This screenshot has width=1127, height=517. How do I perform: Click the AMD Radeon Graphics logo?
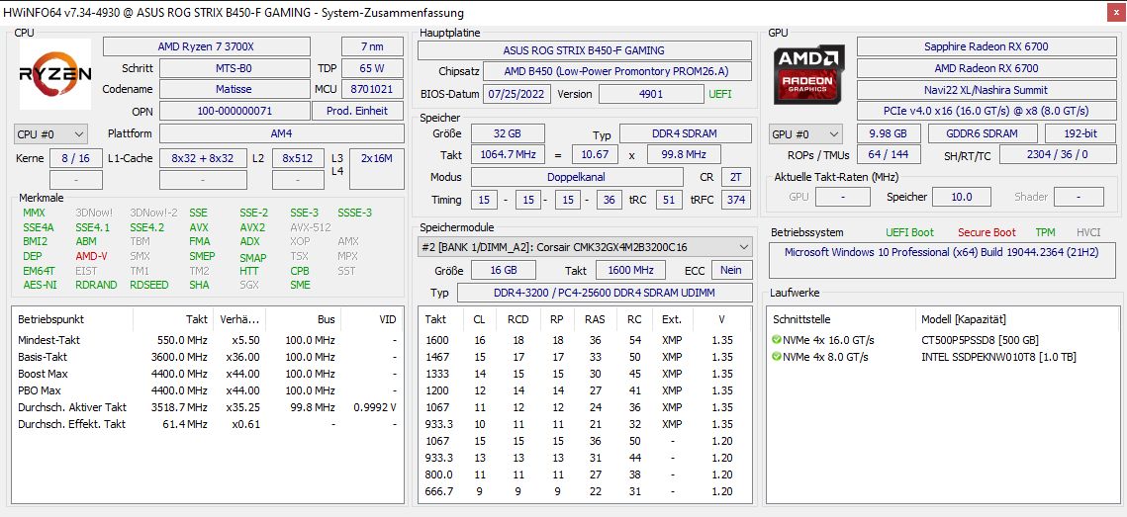click(809, 74)
